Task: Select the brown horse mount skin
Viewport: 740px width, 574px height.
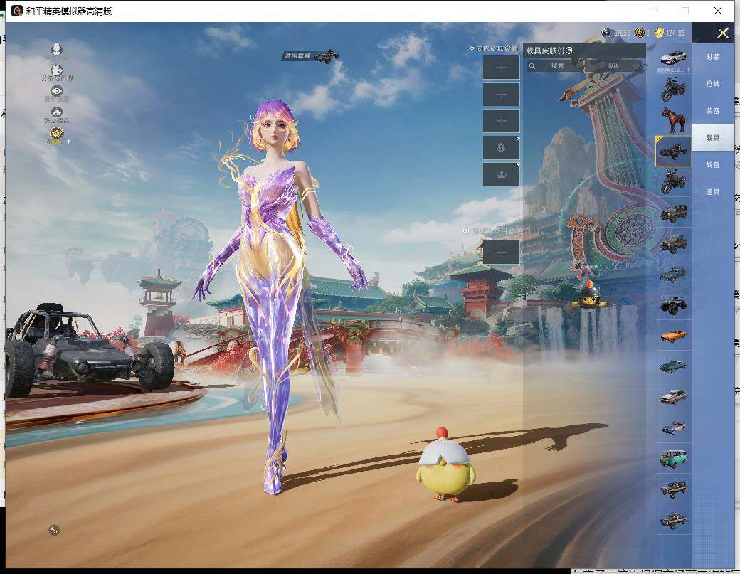Action: [x=672, y=119]
